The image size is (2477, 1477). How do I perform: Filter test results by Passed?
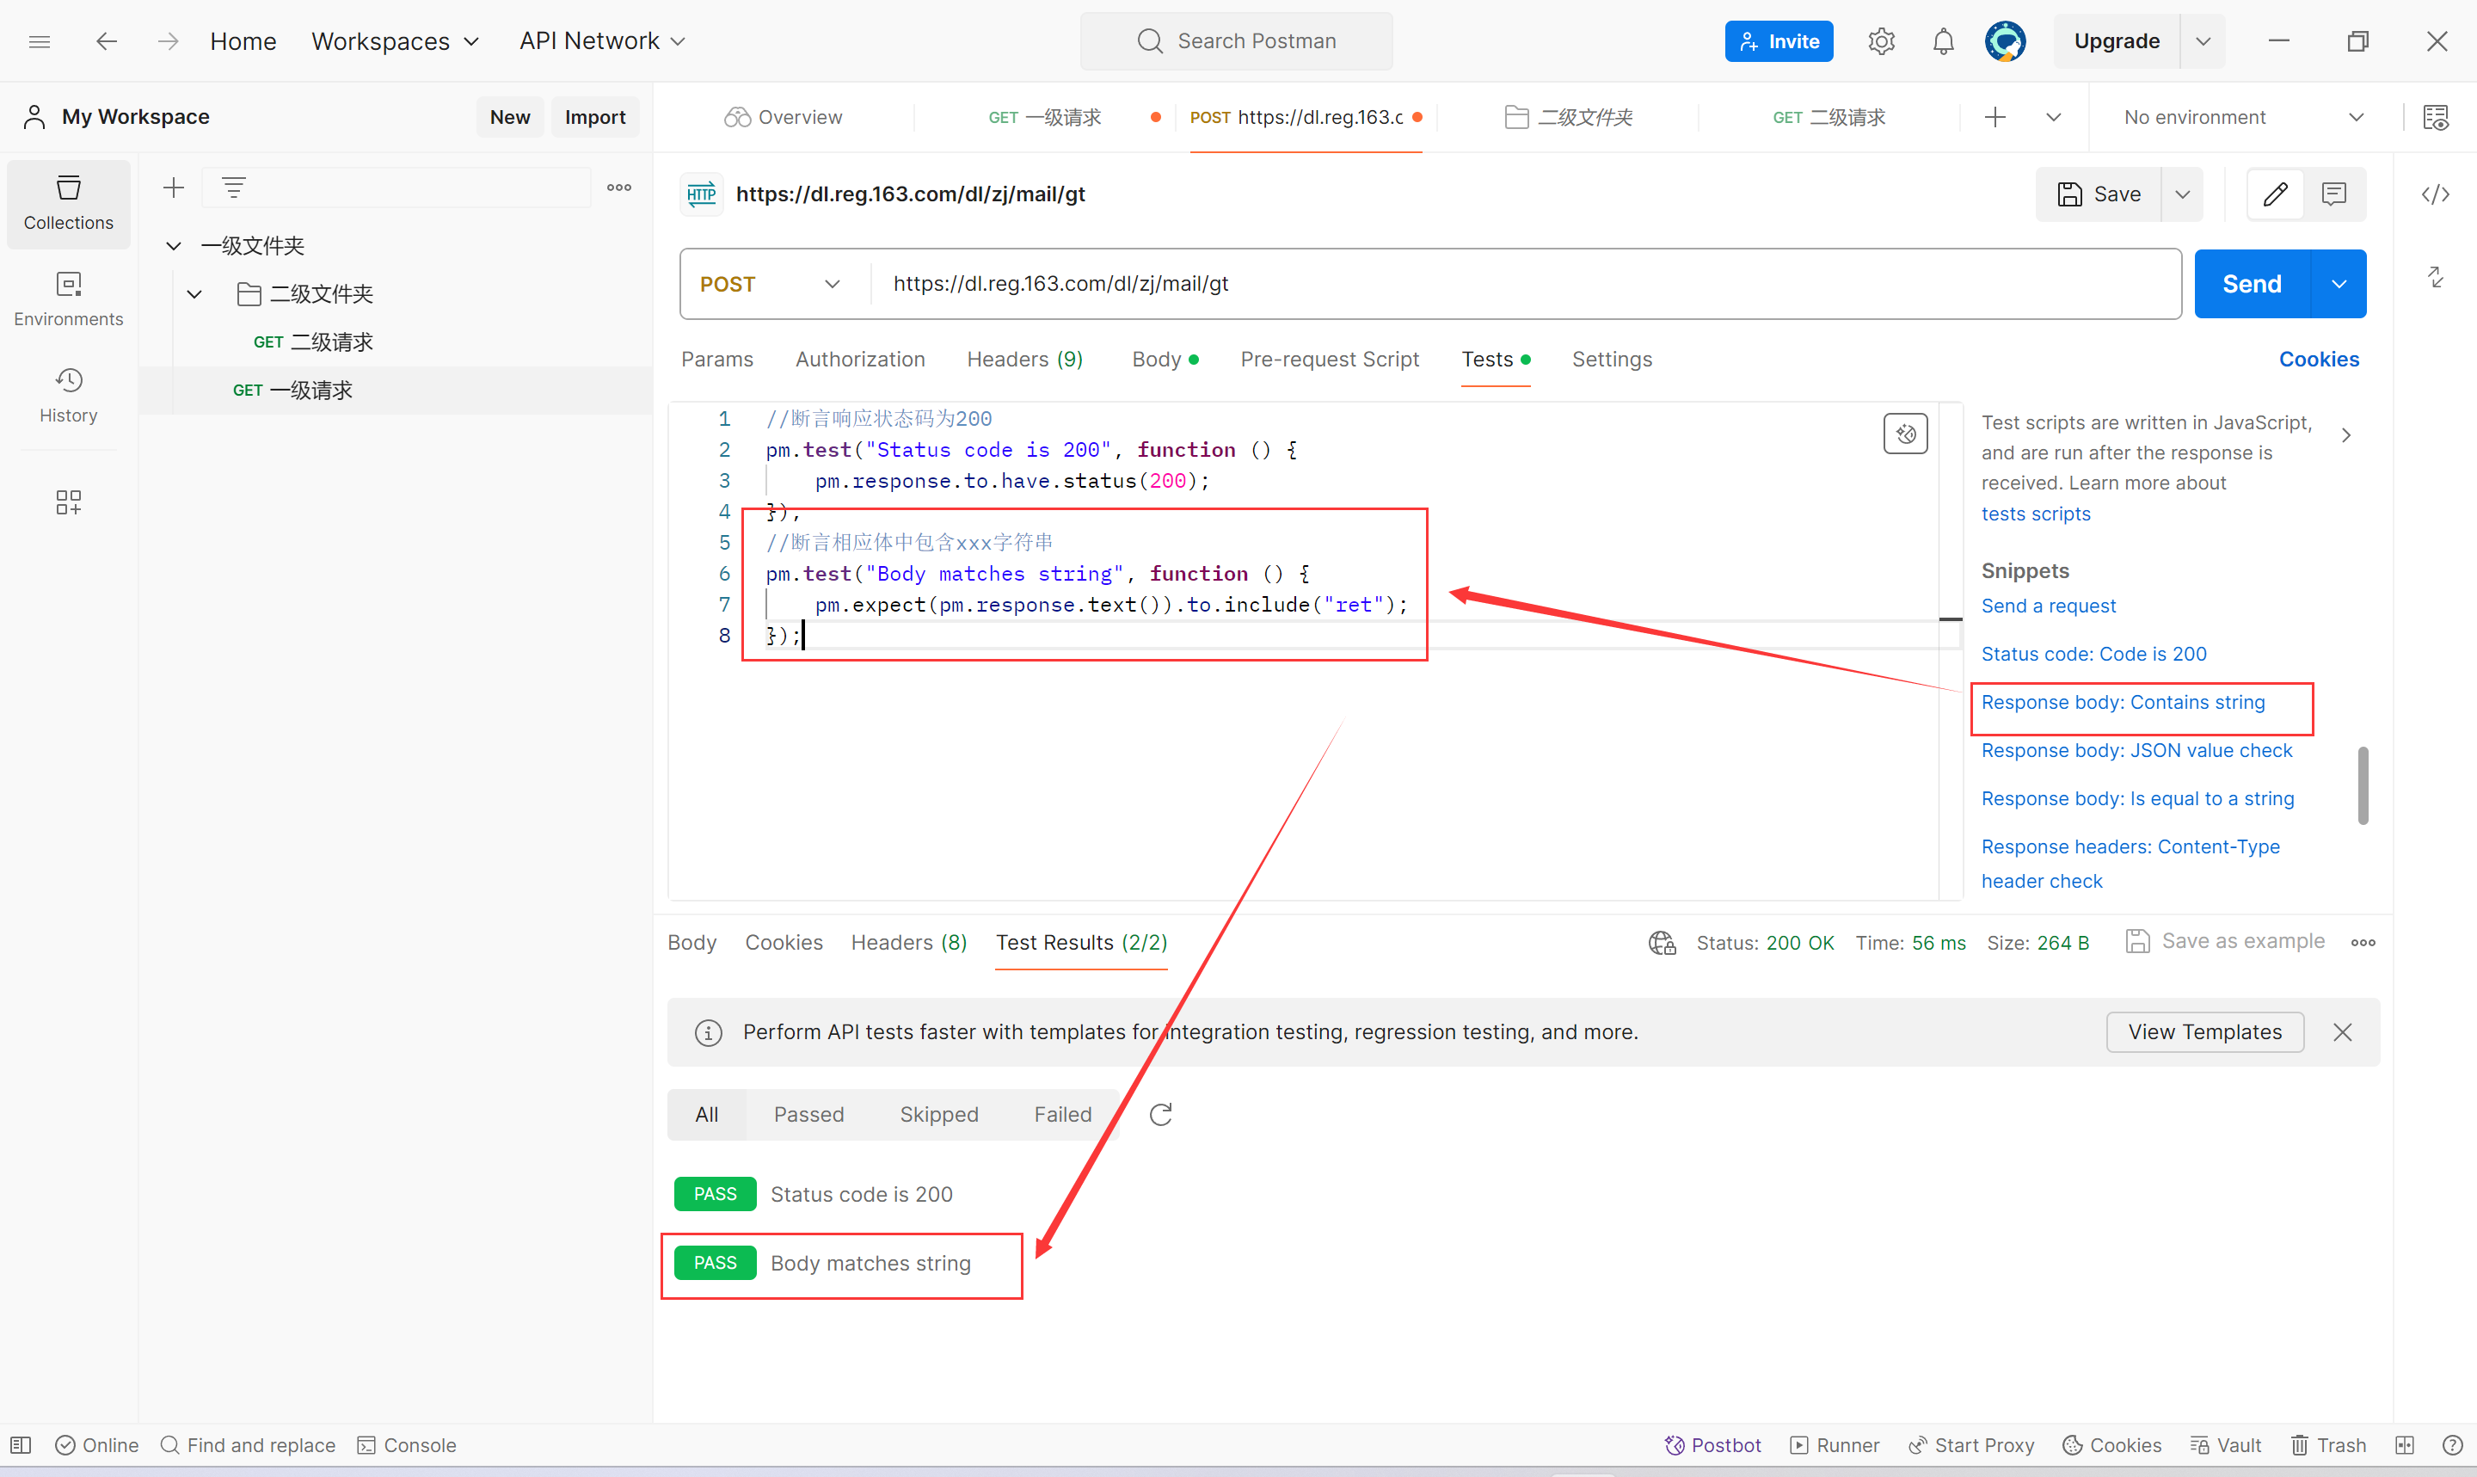tap(808, 1114)
